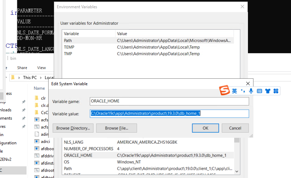Click the Sogou input method logo
This screenshot has height=178, width=291.
pos(225,91)
